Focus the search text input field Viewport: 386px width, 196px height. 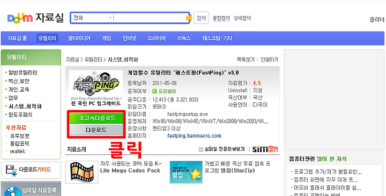149,18
